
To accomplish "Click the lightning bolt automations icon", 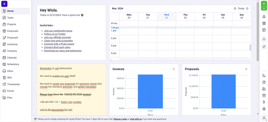I will click(264, 102).
